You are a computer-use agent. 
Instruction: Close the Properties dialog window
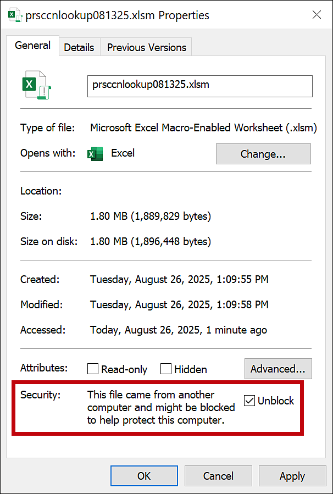click(317, 15)
